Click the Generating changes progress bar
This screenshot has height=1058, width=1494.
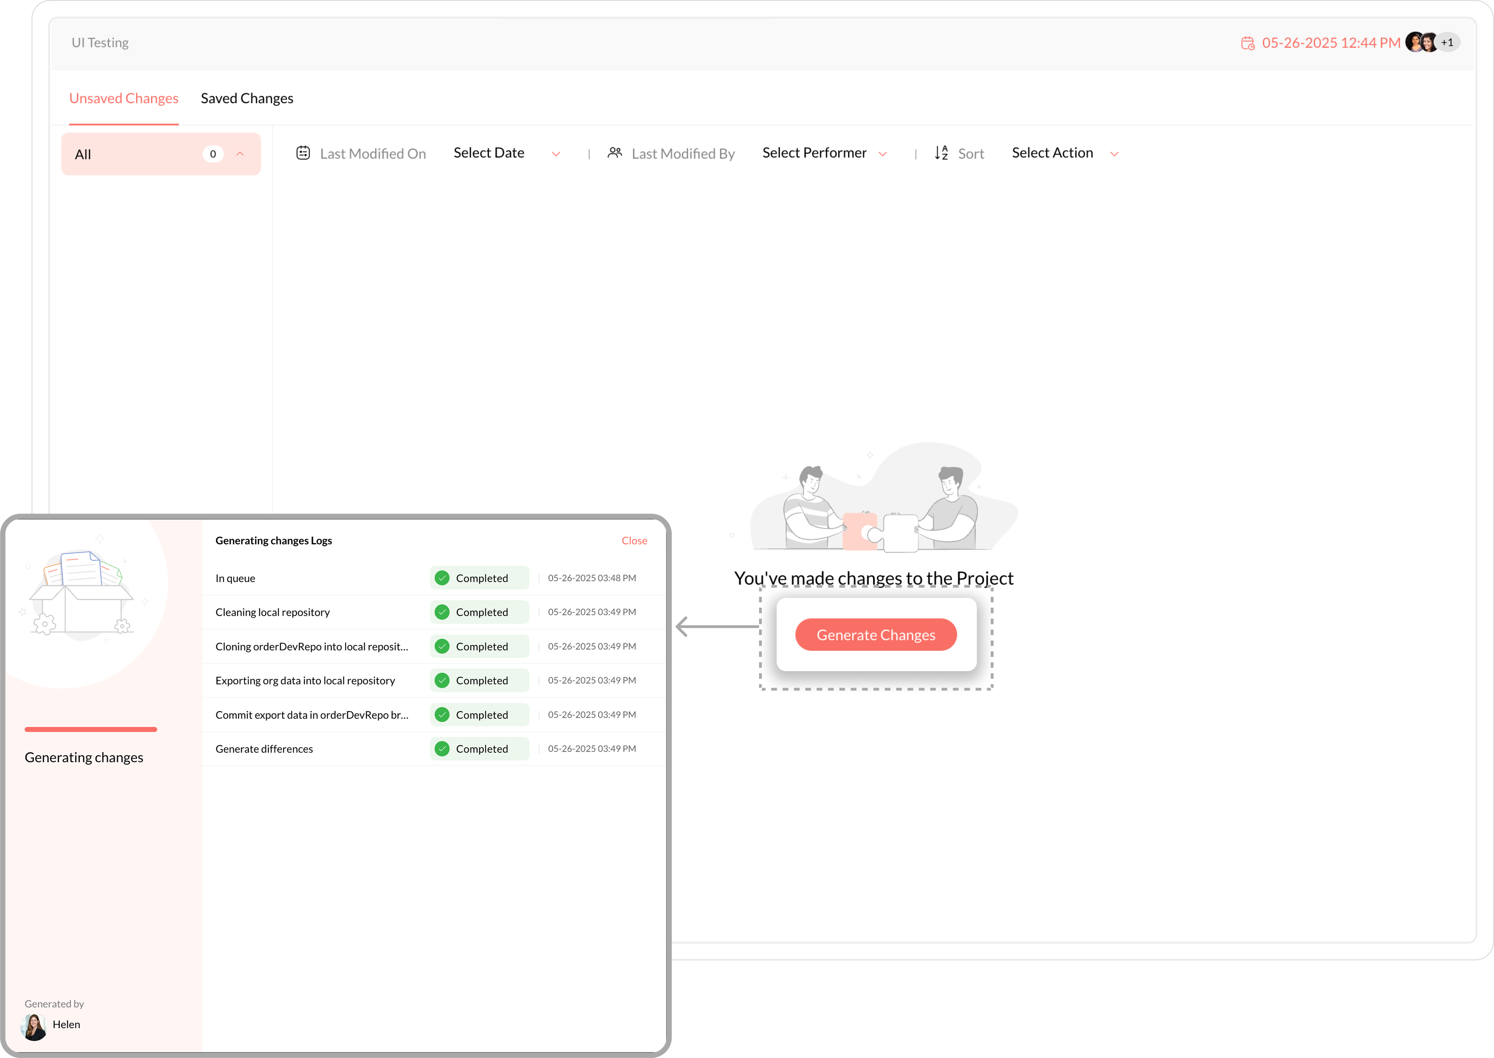91,730
